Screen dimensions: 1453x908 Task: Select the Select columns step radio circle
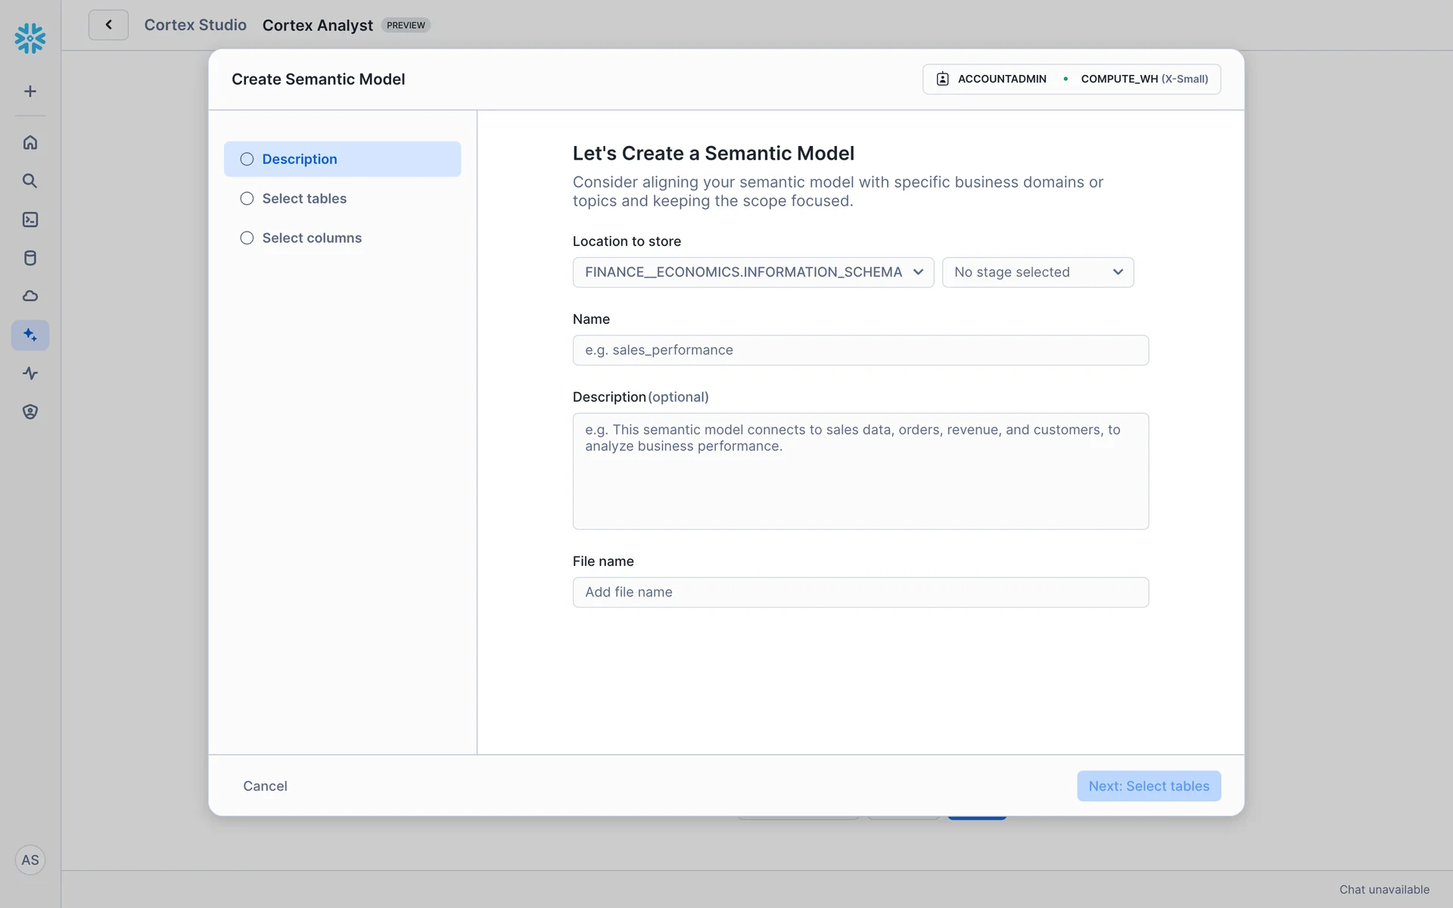tap(247, 238)
